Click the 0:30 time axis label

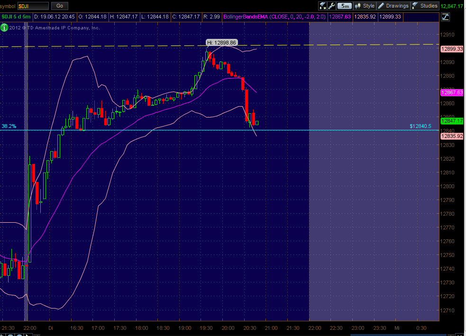421,328
